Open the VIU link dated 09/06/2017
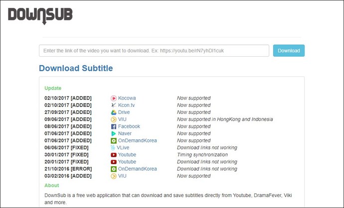344x208 pixels. (122, 119)
